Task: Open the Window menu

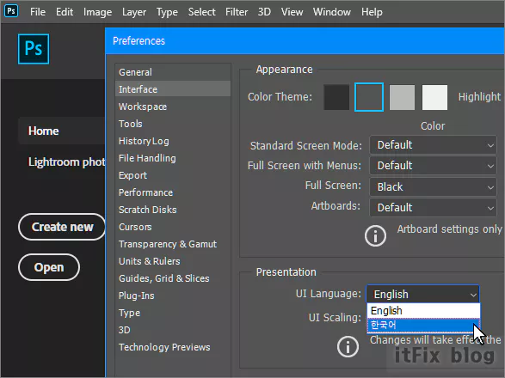Action: tap(332, 12)
